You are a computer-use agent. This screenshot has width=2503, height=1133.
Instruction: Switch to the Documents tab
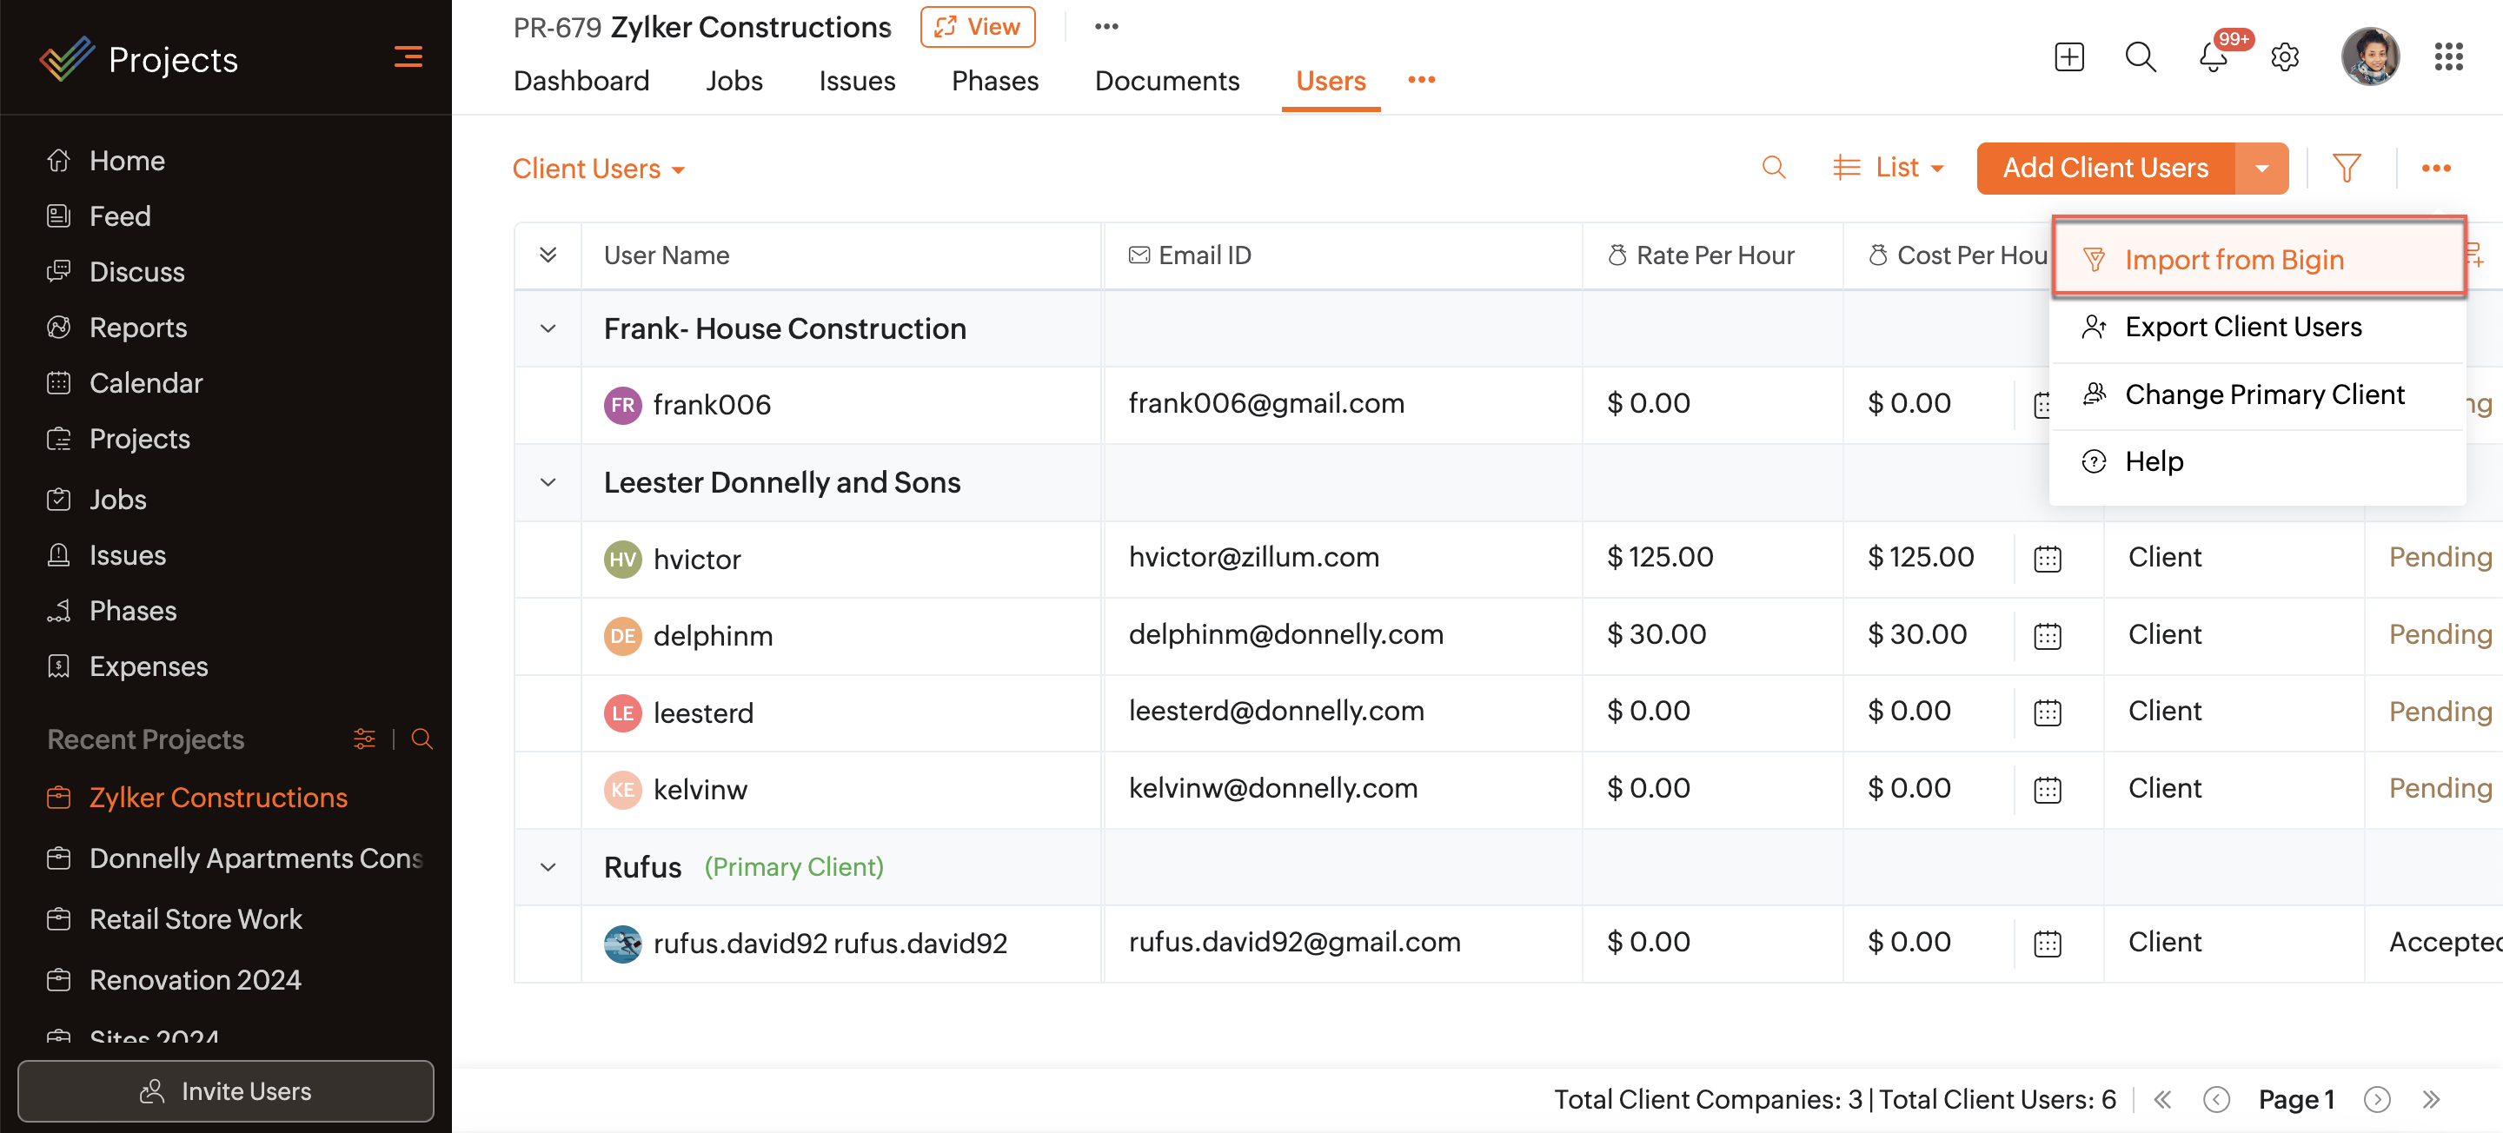[1166, 81]
